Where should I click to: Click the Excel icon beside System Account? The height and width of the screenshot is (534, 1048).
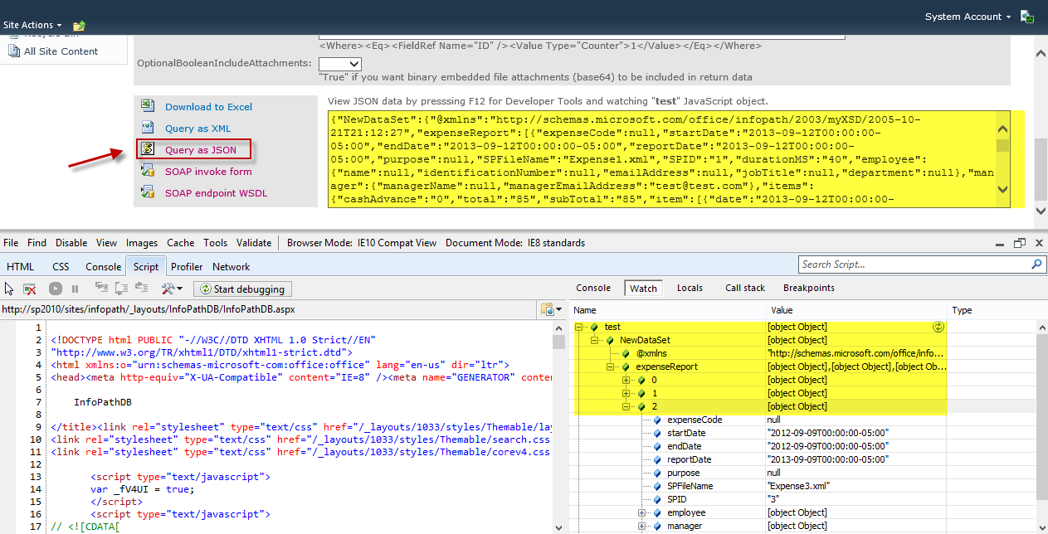[1026, 17]
